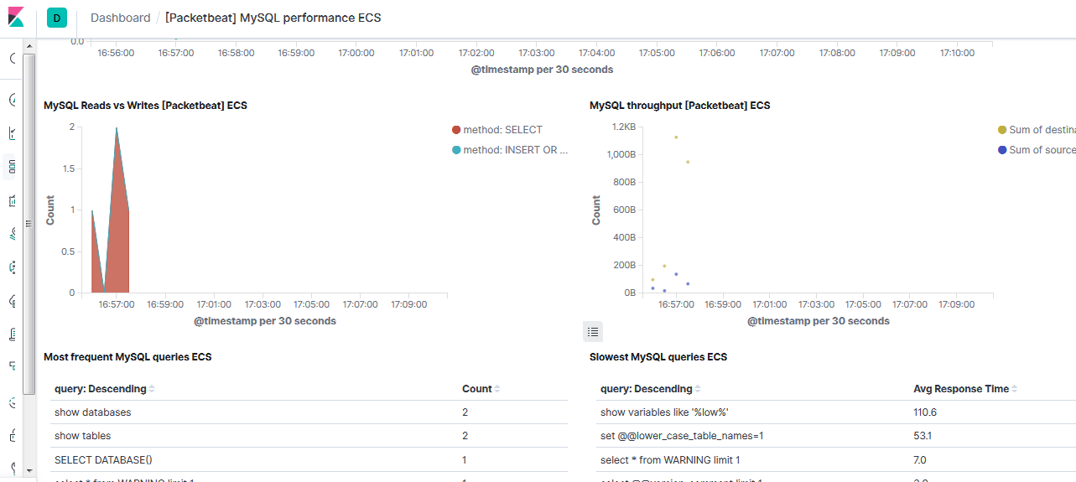
Task: Click count value for show databases
Action: pos(465,412)
